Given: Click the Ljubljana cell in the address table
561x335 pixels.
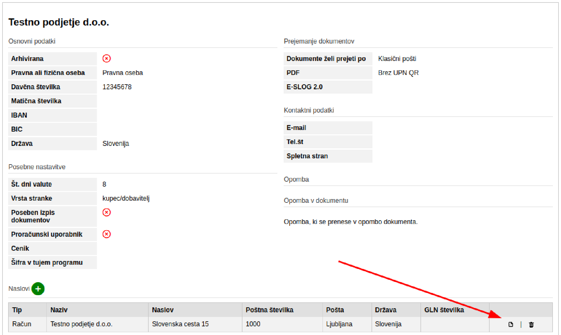Looking at the screenshot, I should (x=339, y=324).
